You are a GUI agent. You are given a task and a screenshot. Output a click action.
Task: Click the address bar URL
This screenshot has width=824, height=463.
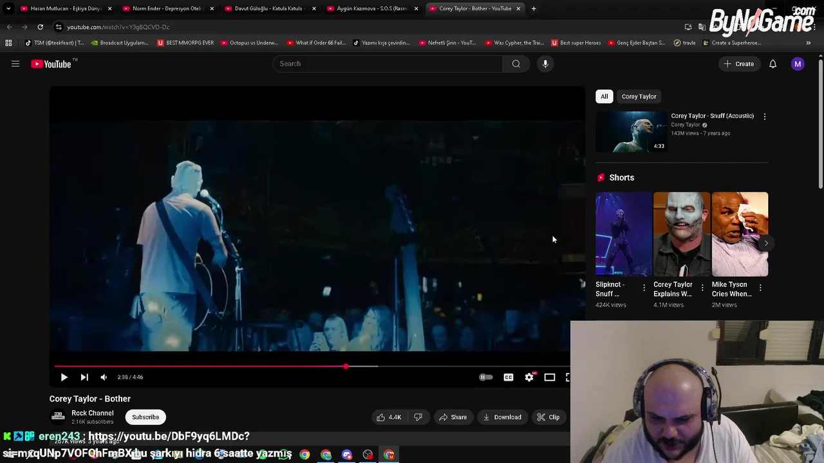pos(118,27)
